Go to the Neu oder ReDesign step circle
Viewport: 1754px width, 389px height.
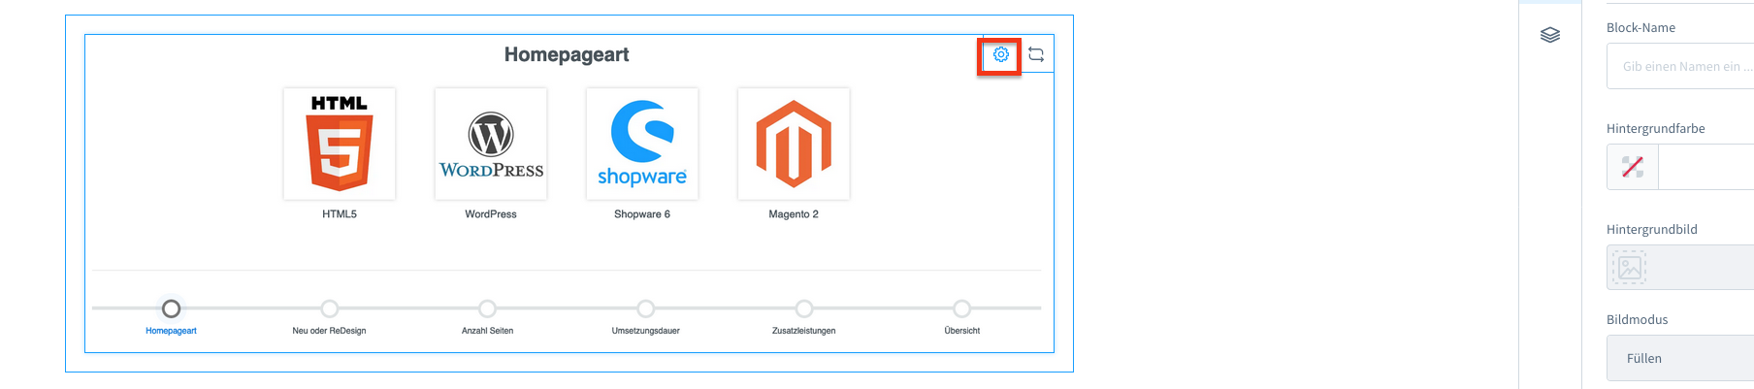pos(330,308)
